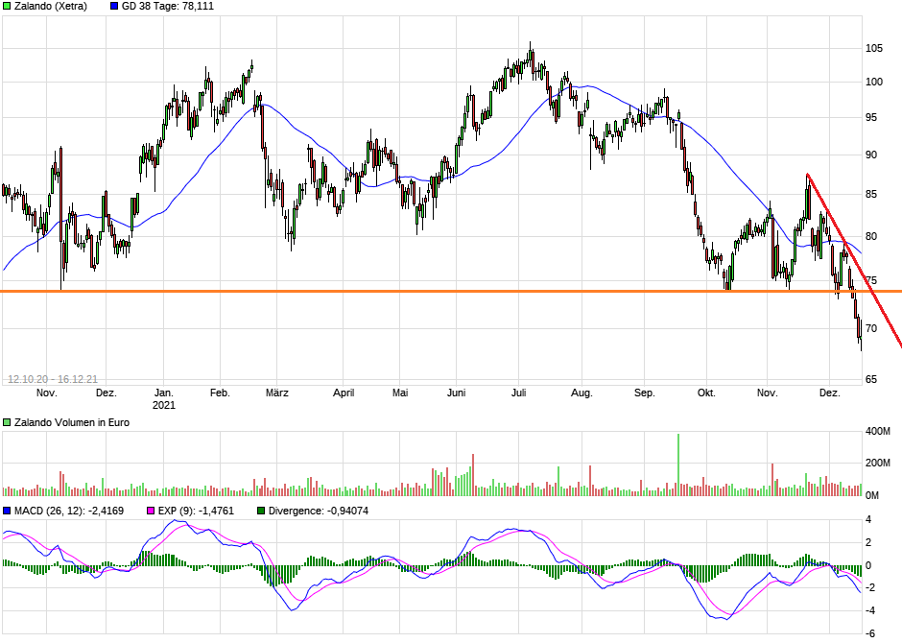Viewport: 902px width, 643px height.
Task: Click the 'Juni' month axis label
Action: pyautogui.click(x=456, y=393)
